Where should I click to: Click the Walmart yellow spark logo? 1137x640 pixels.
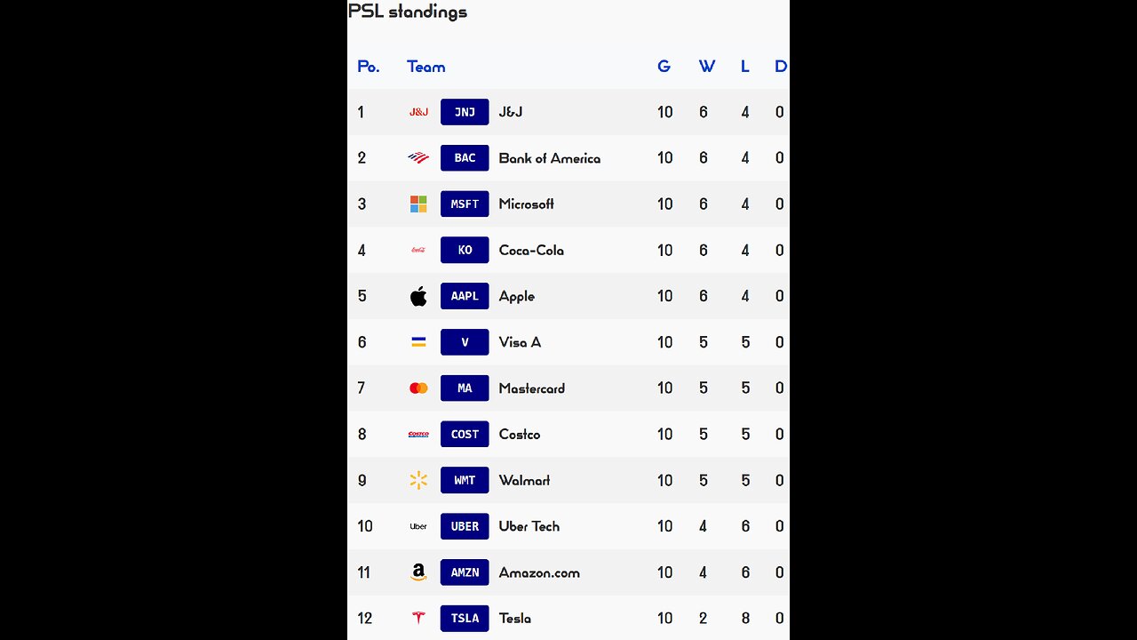(418, 481)
